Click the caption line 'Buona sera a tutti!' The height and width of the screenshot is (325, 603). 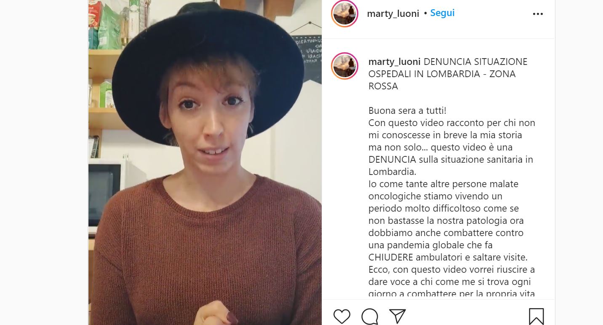pyautogui.click(x=407, y=111)
